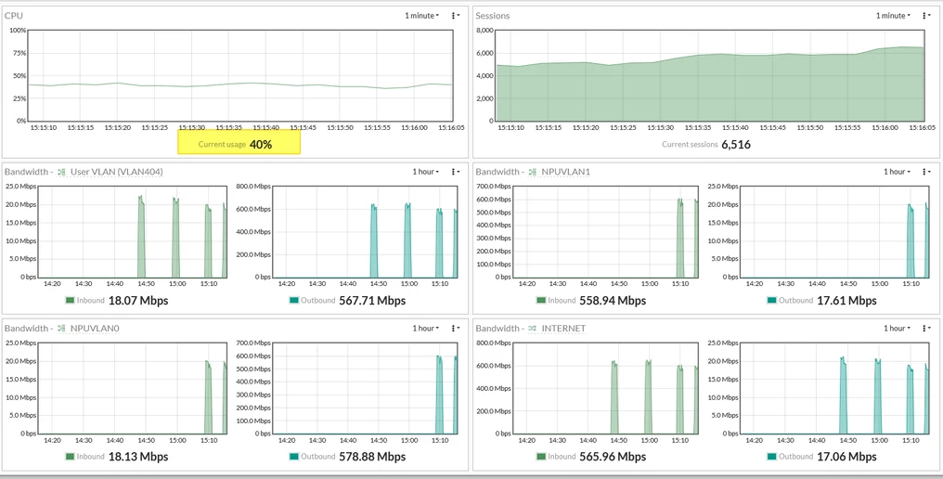This screenshot has width=943, height=479.
Task: Open 1 hour dropdown on NPUVLAN1 widget
Action: pyautogui.click(x=897, y=172)
